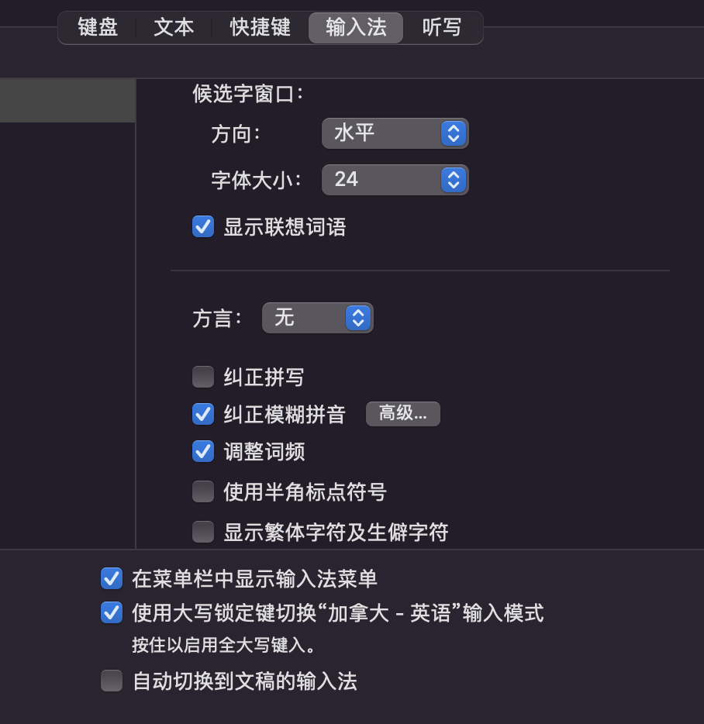Check the 显示繁体字符及生僻字符 option
The width and height of the screenshot is (704, 724).
203,532
